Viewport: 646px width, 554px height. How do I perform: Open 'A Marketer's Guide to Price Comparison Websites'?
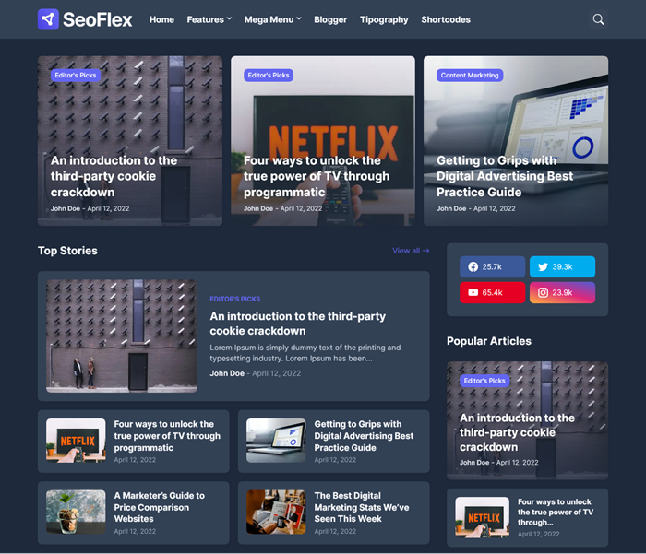159,507
